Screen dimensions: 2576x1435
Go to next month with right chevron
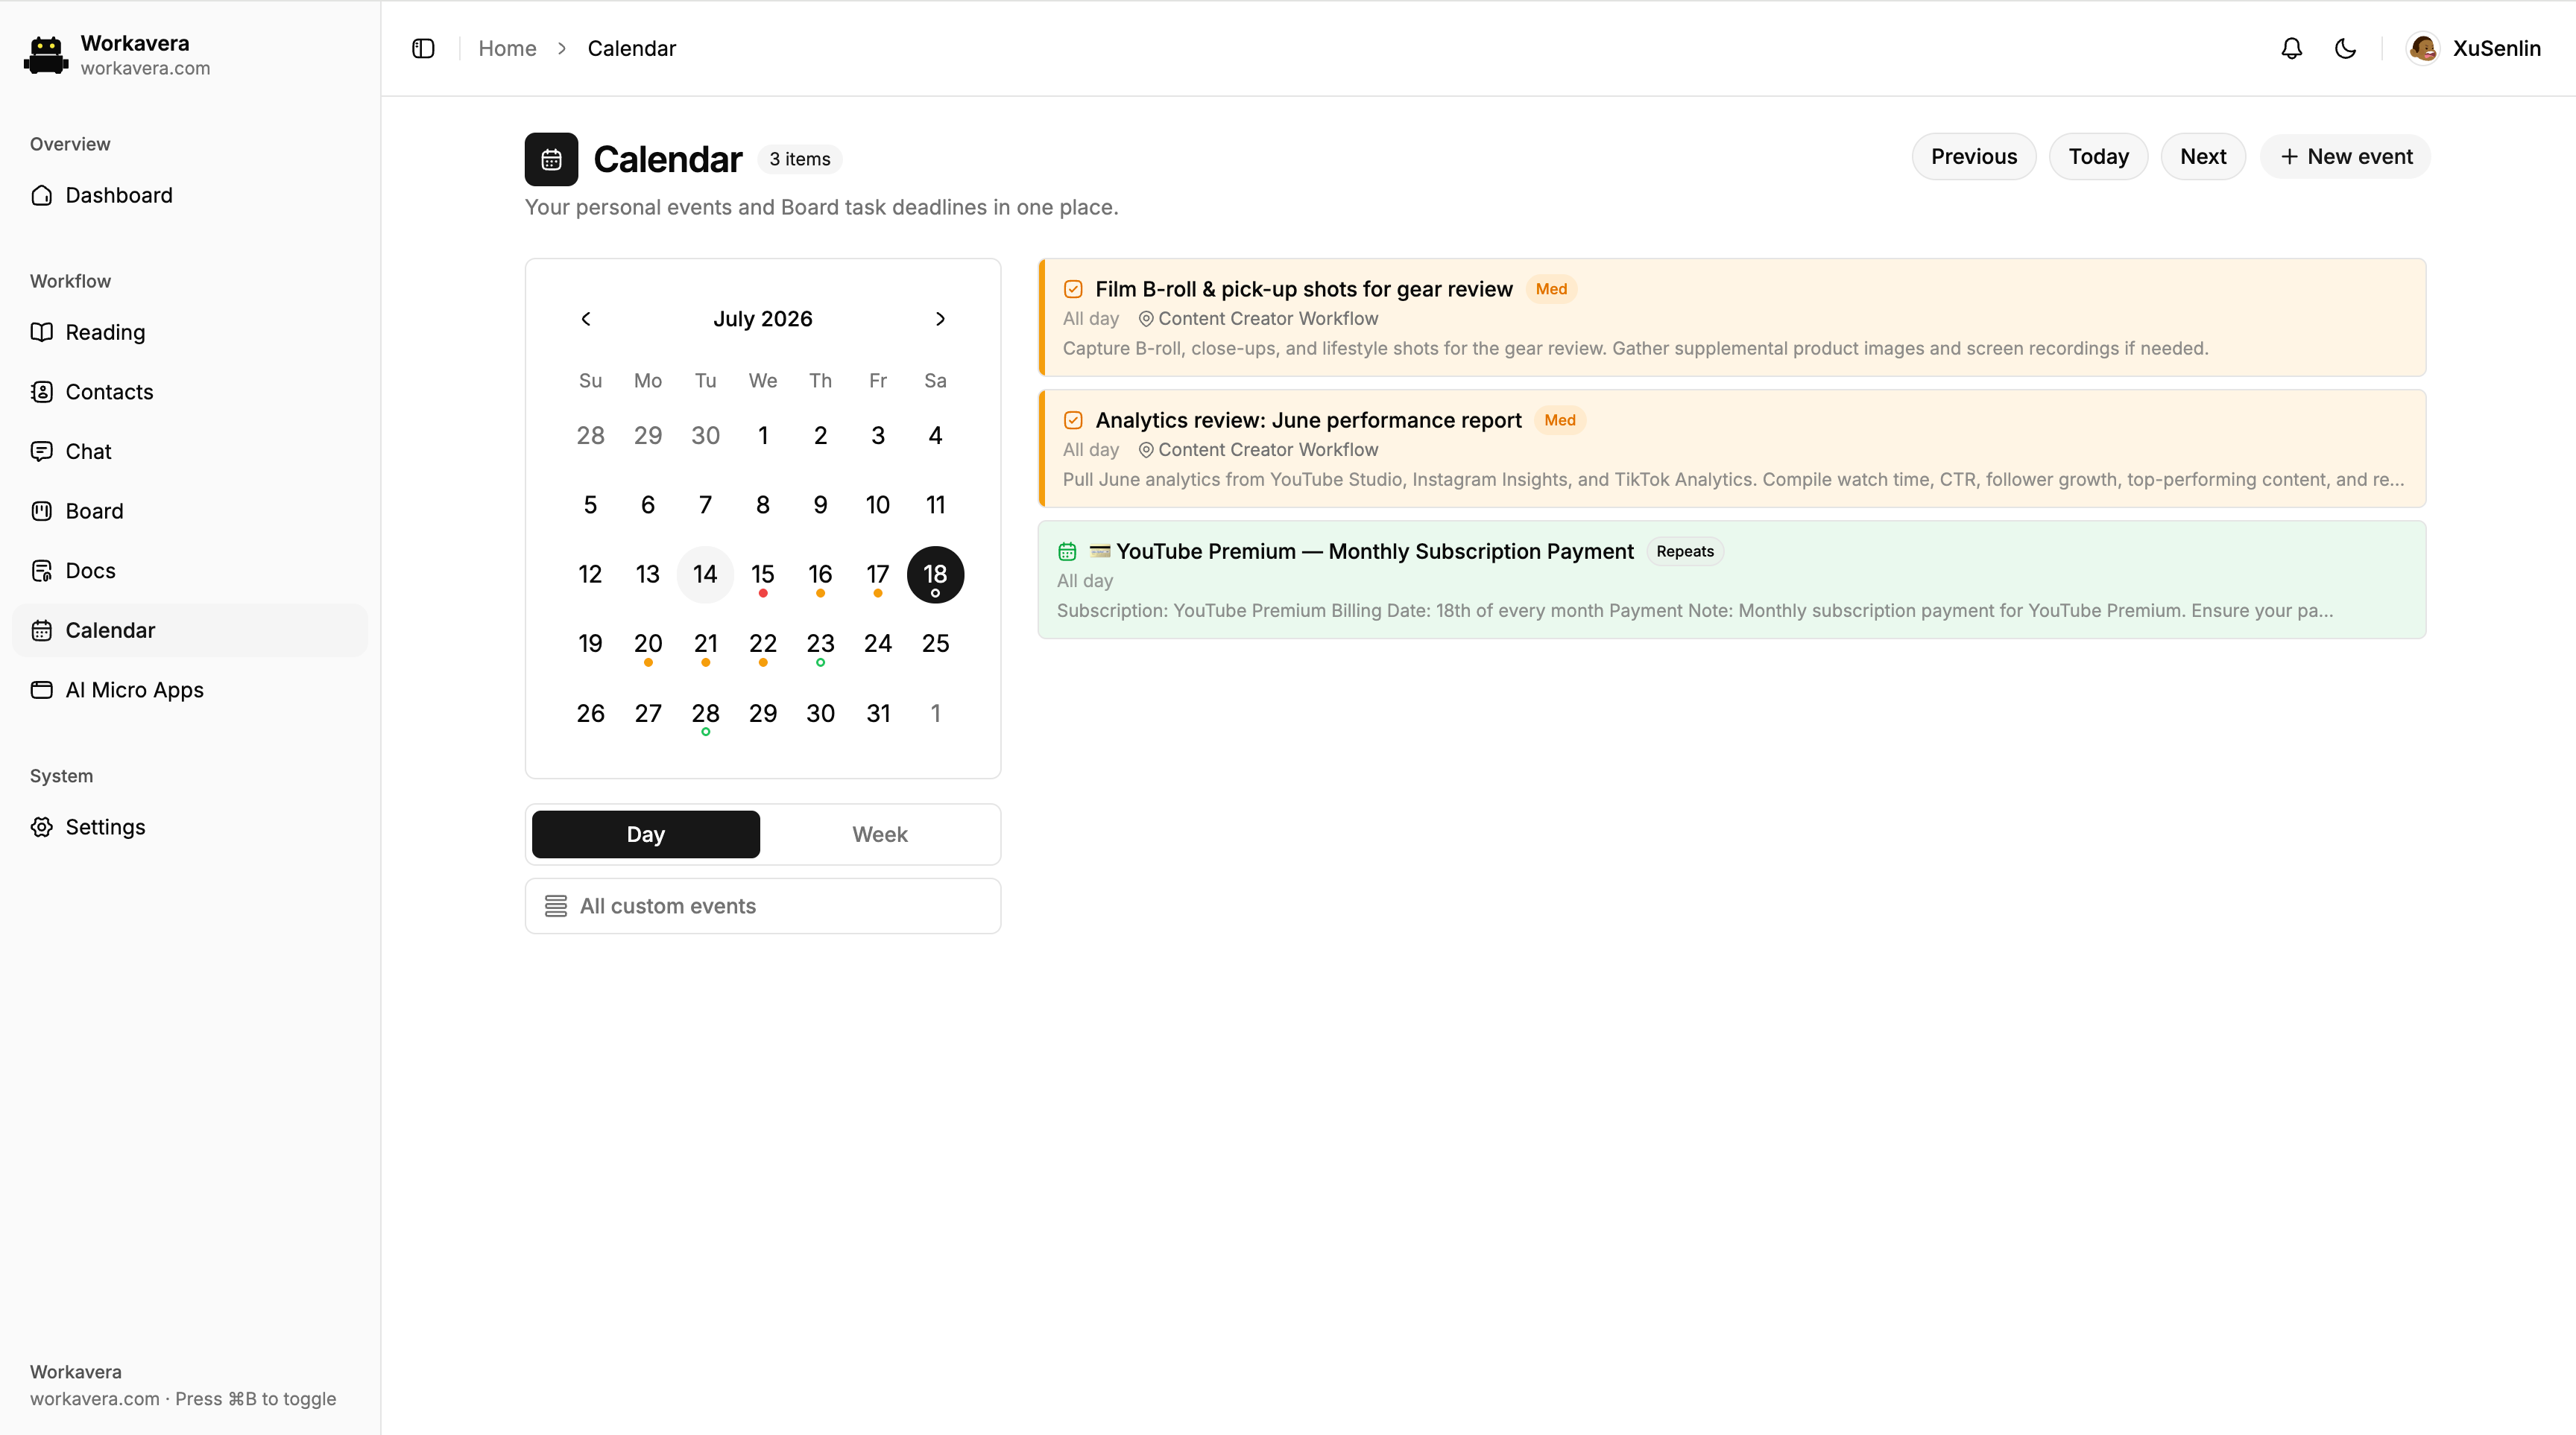pos(940,319)
